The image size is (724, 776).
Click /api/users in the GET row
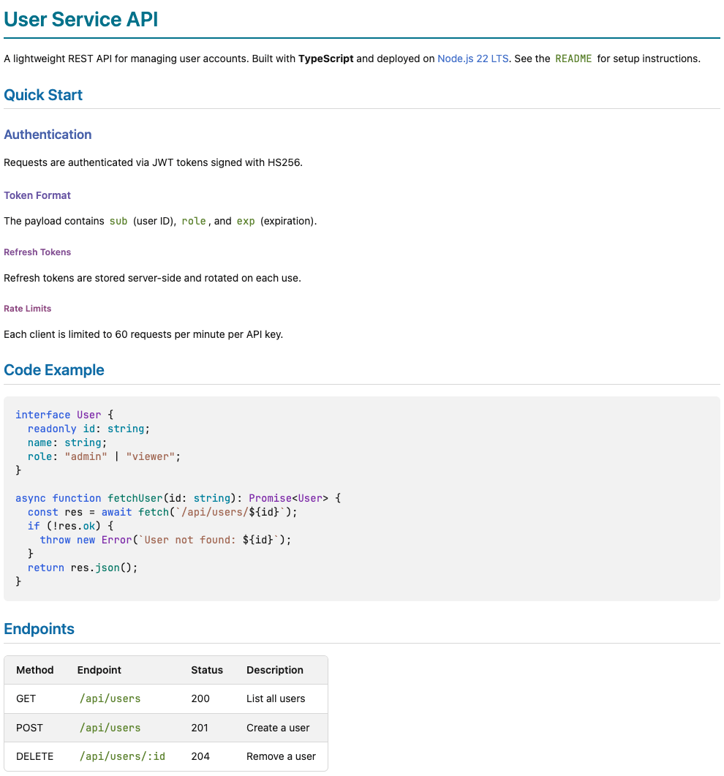[110, 698]
